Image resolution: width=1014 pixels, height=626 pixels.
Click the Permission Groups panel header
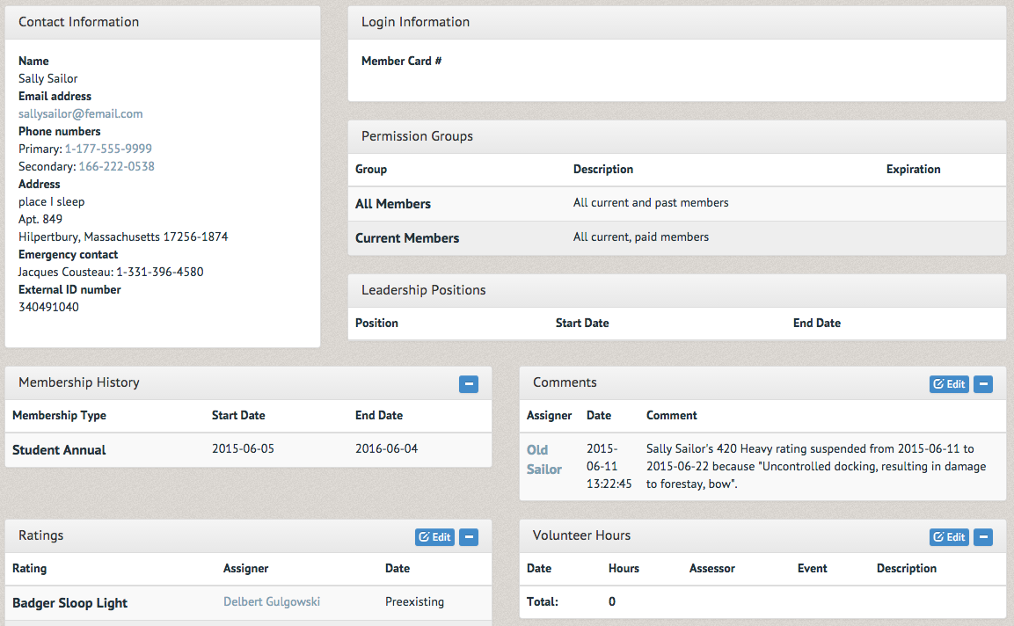(676, 136)
